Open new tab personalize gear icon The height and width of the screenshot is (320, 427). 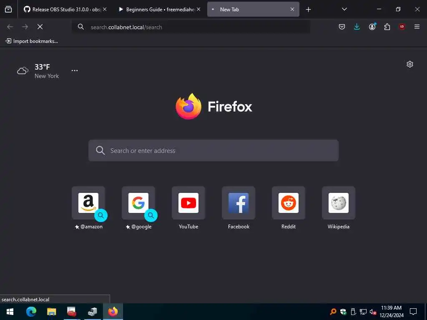pyautogui.click(x=410, y=64)
